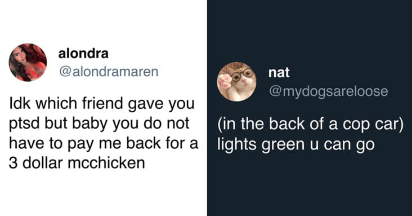This screenshot has height=216, width=412.
Task: Open the nat display name
Action: tap(279, 73)
